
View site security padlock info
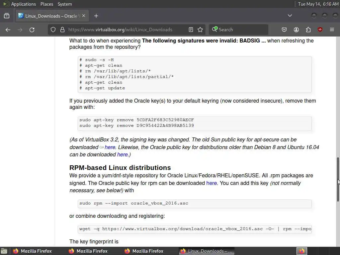62,30
